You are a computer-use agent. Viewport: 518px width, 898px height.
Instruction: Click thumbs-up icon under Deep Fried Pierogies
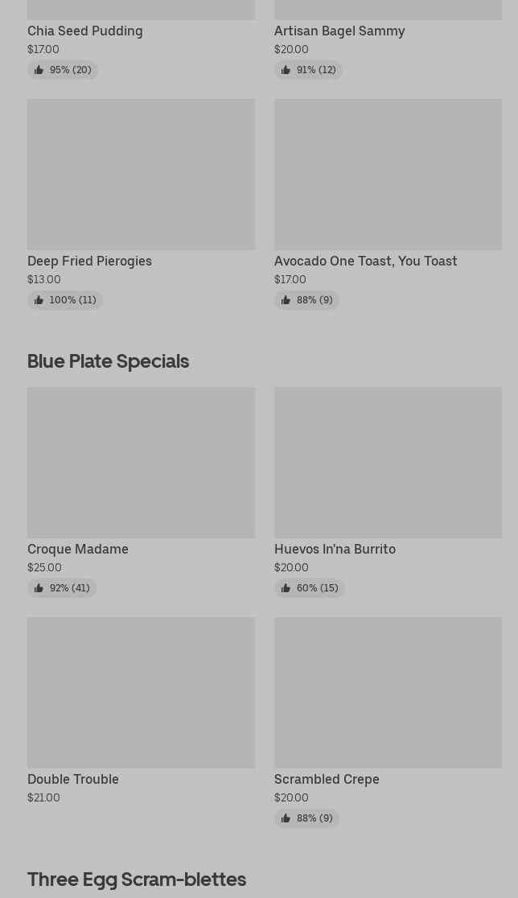39,300
